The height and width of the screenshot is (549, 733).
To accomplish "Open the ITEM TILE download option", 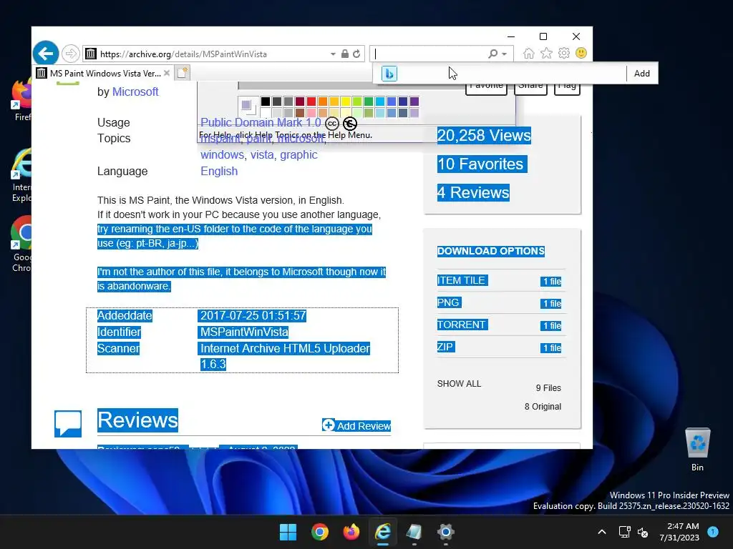I will coord(462,280).
